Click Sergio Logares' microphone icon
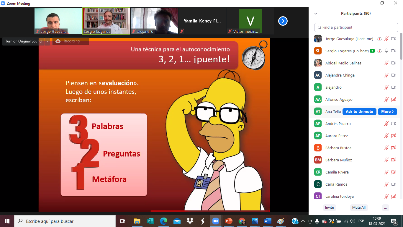Viewport: 403px width, 227px height. (x=386, y=51)
